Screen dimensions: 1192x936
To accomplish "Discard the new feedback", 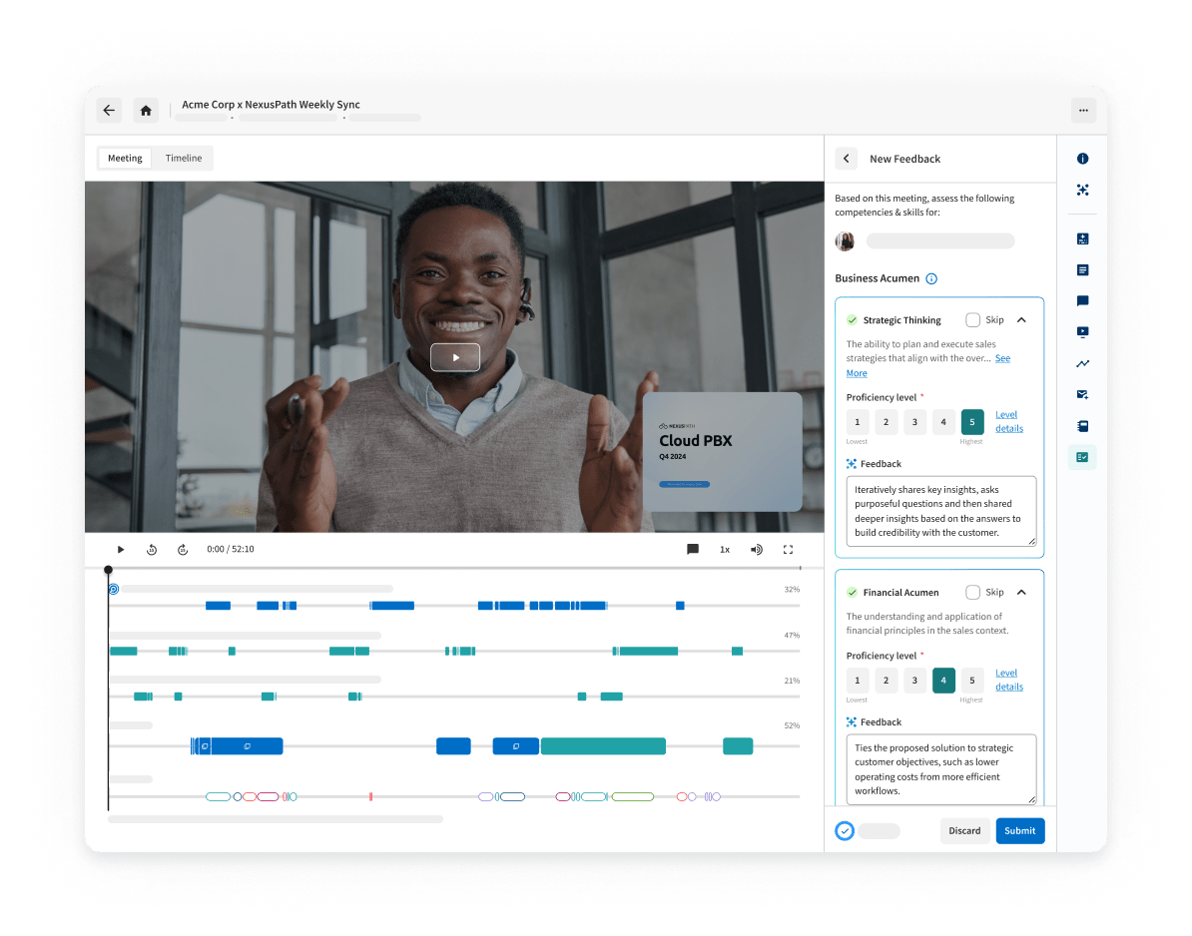I will point(964,830).
